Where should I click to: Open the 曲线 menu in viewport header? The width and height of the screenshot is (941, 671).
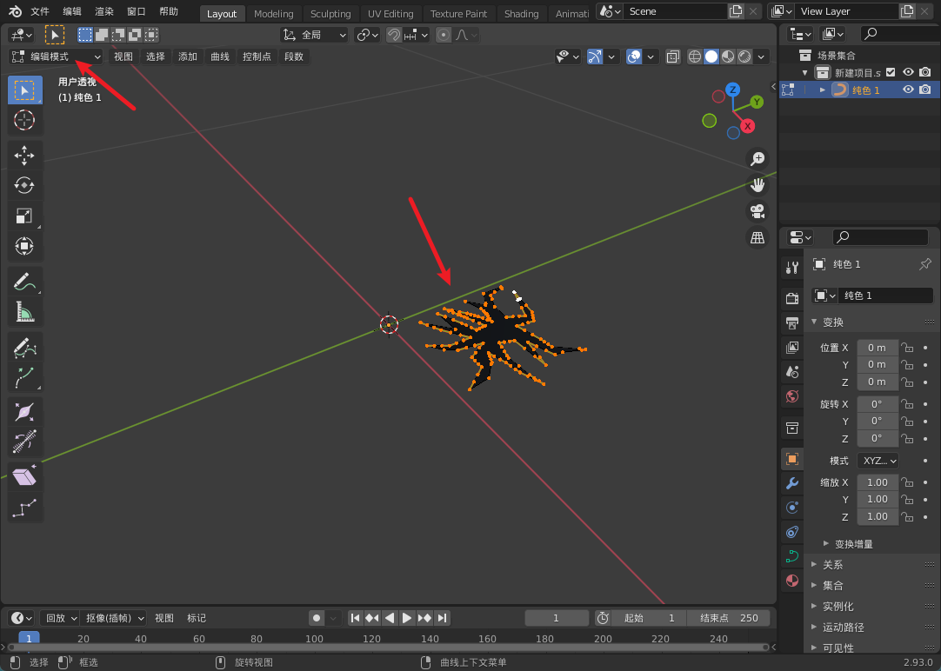click(220, 56)
